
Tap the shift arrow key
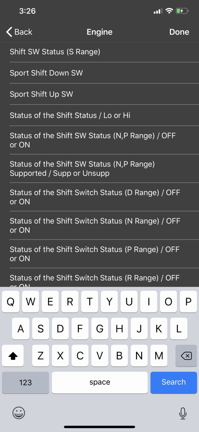13,356
